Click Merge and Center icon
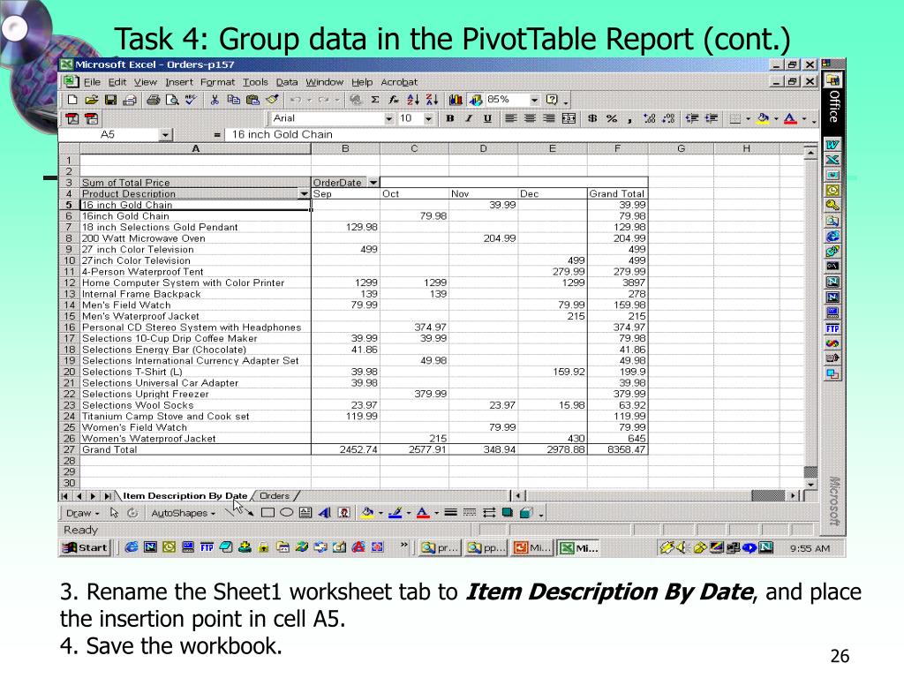Image resolution: width=904 pixels, height=678 pixels. click(x=569, y=119)
